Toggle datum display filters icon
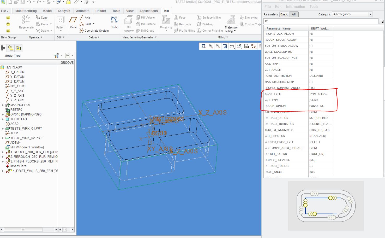The width and height of the screenshot is (385, 238). (254, 47)
